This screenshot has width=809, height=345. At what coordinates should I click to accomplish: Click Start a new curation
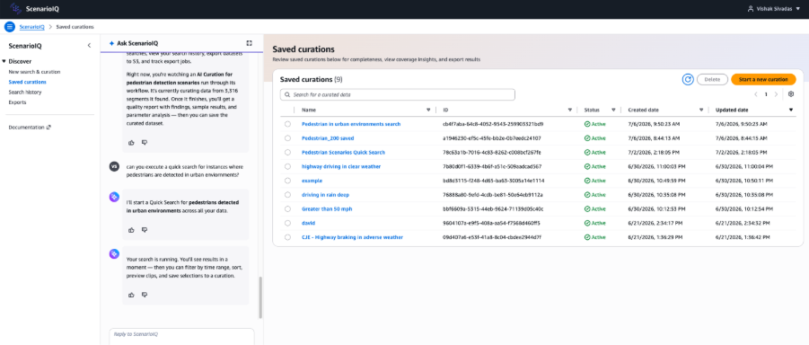[x=763, y=80]
